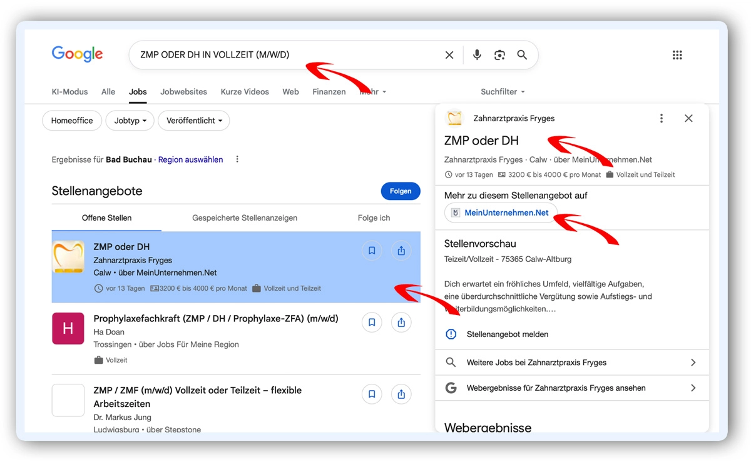Click the Stellenangebot melden warning icon
Viewport: 751px width, 467px height.
(x=451, y=334)
